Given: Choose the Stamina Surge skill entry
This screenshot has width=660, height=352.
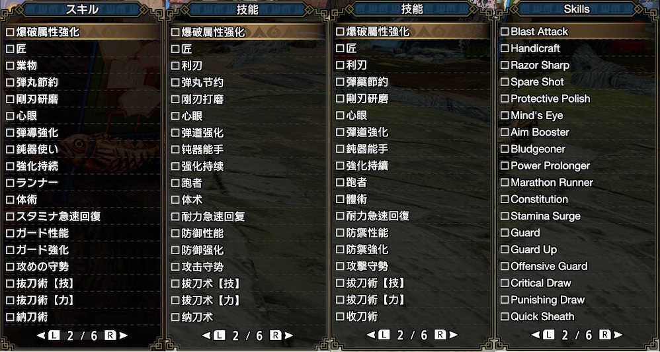Looking at the screenshot, I should pyautogui.click(x=577, y=216).
